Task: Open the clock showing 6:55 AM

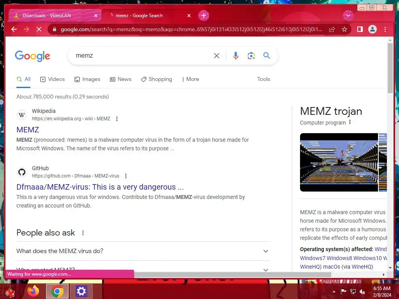Action: pos(382,291)
